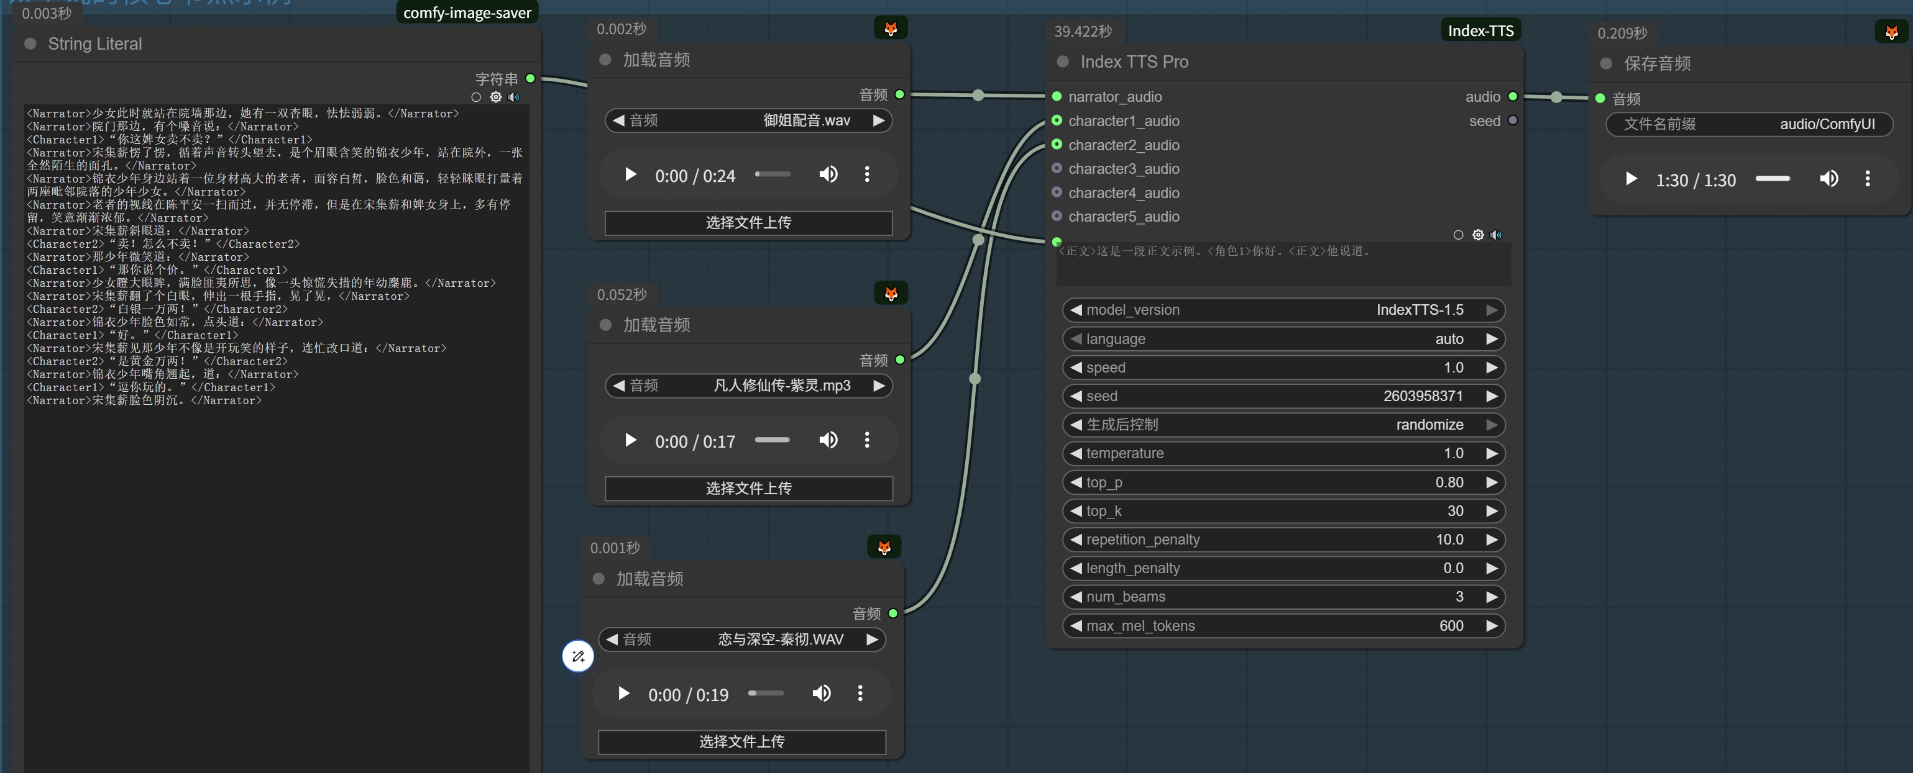Click 选择文件上传 under 御姐配音.wav
Viewport: 1913px width, 773px height.
[x=748, y=222]
